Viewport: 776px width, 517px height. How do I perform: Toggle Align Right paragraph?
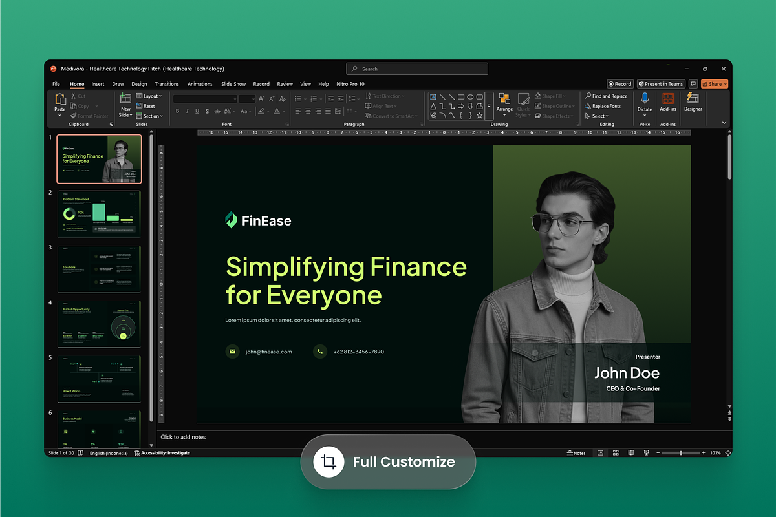(x=318, y=111)
